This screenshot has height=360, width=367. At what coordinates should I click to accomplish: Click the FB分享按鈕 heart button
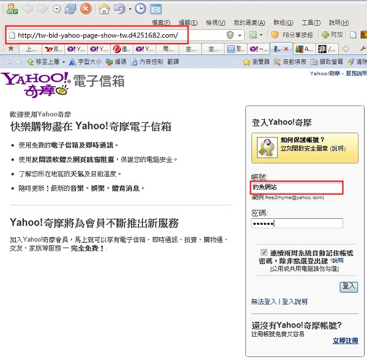(x=292, y=35)
